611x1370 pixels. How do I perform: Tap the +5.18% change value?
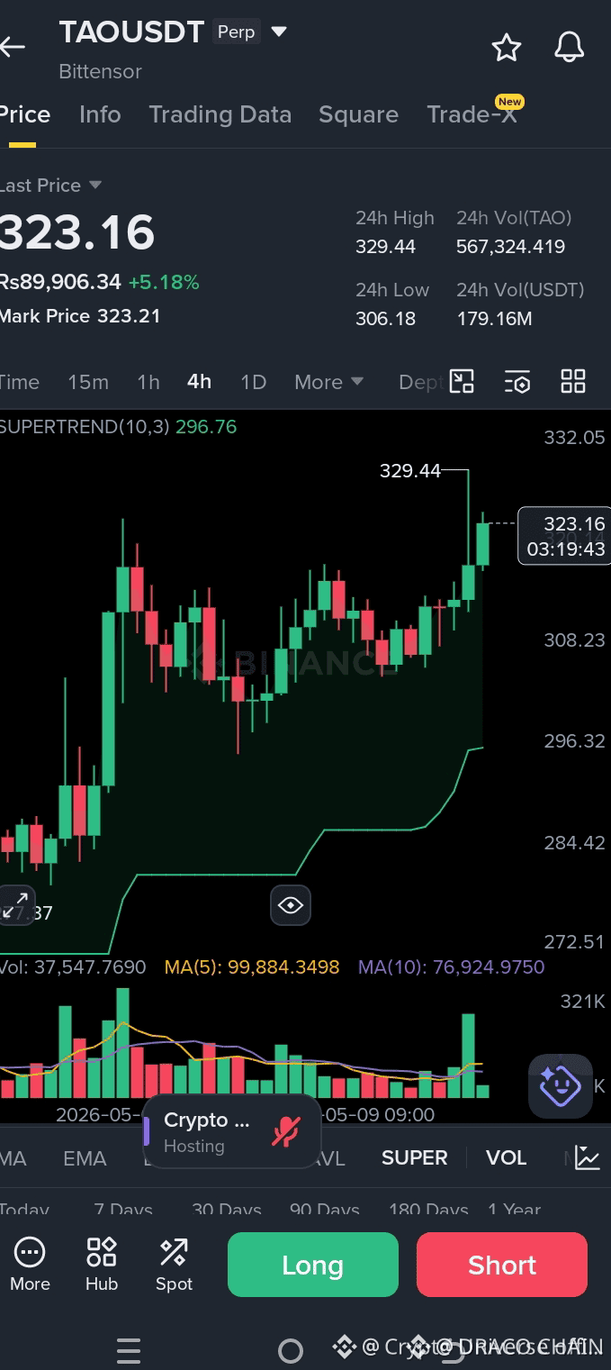click(164, 282)
